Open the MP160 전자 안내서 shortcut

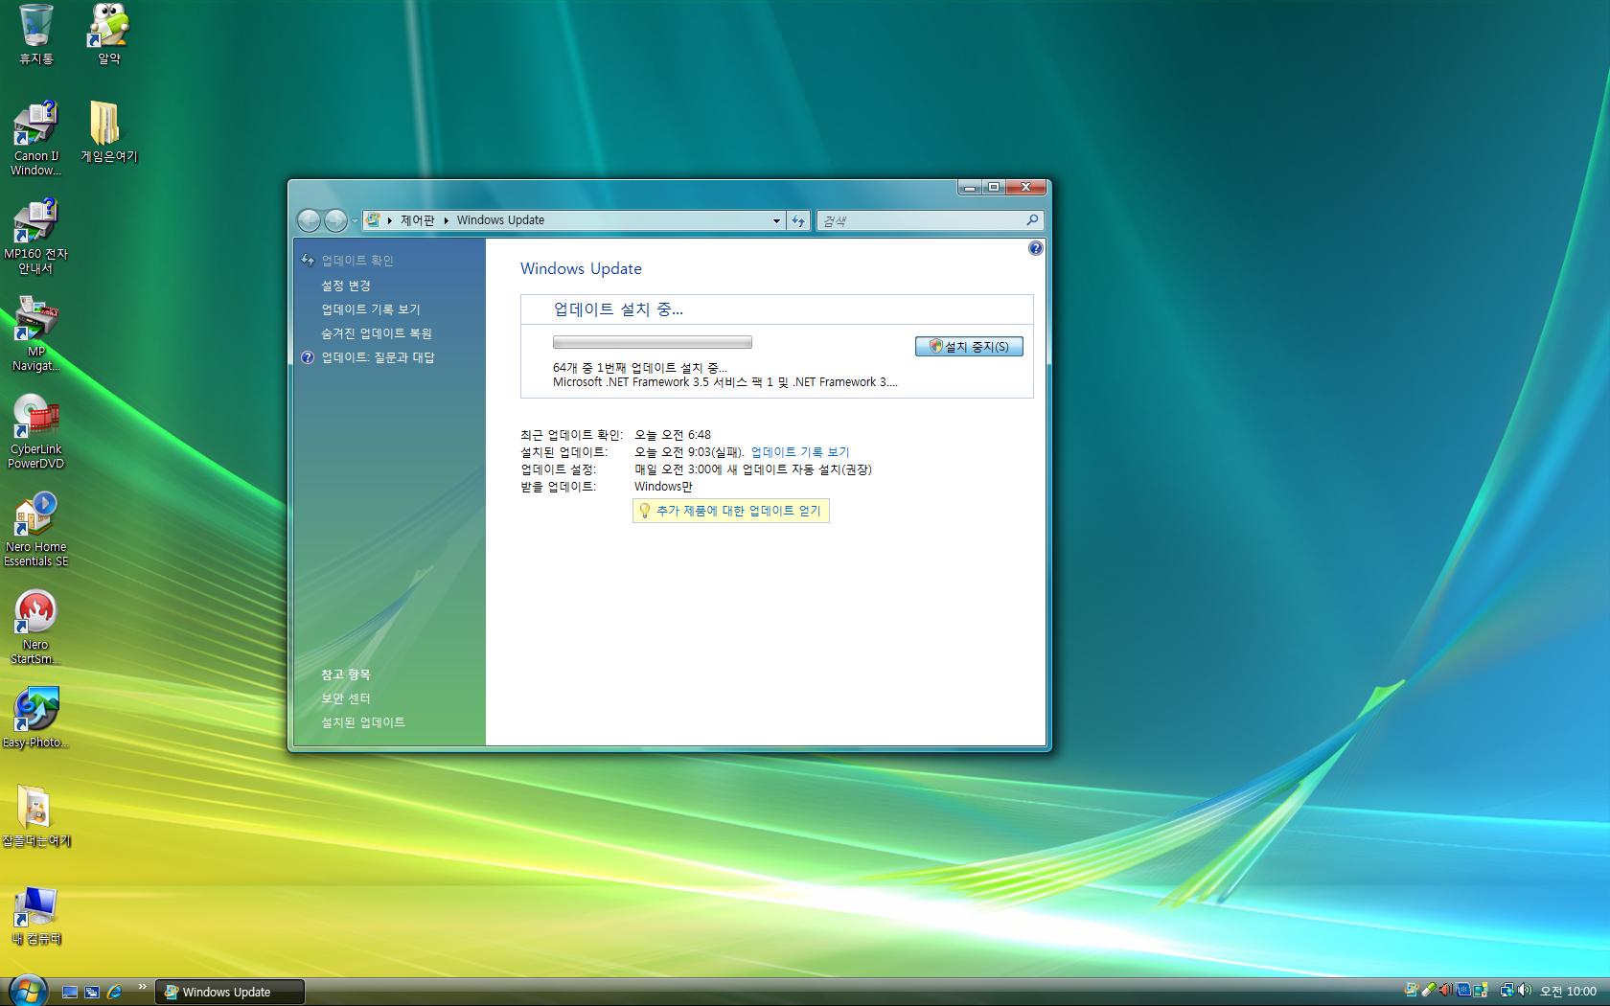pyautogui.click(x=36, y=236)
